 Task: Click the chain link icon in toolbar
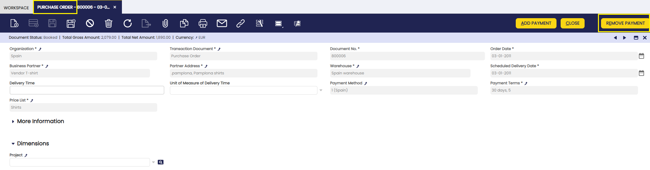[x=240, y=23]
